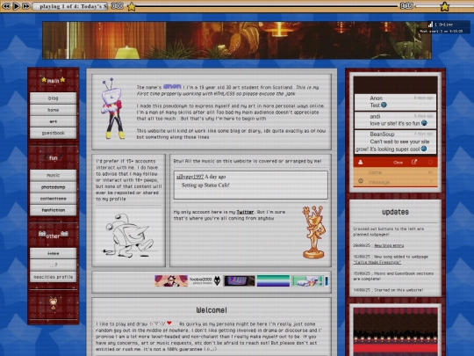The height and width of the screenshot is (356, 474).
Task: Click the Cbox label in chat toolbar
Action: point(398,163)
